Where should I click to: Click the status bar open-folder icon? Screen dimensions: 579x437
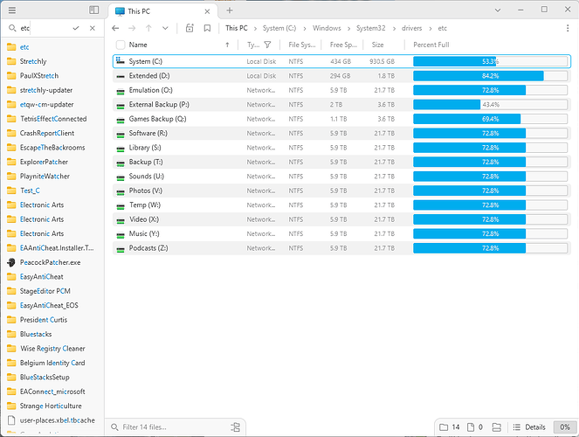pyautogui.click(x=497, y=427)
